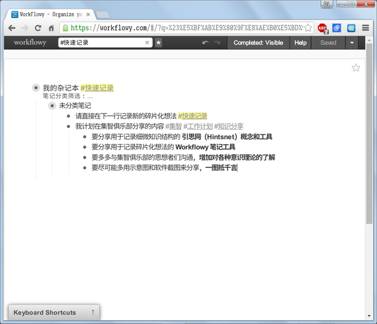The width and height of the screenshot is (377, 324).
Task: Click the browser forward arrow
Action: tap(25, 28)
